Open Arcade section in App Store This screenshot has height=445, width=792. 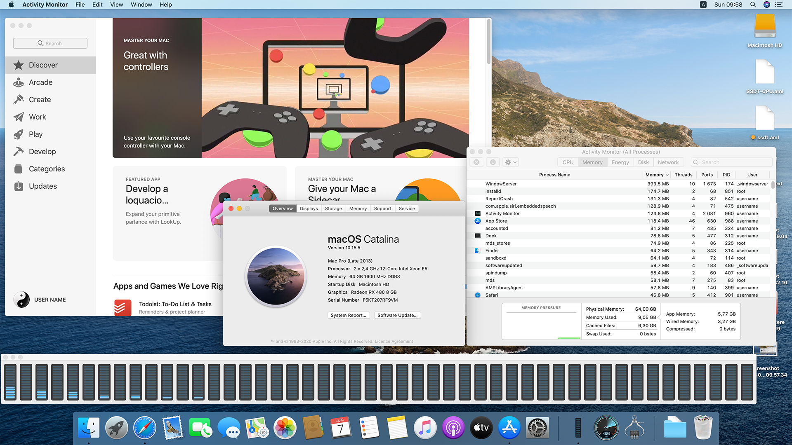click(x=50, y=82)
